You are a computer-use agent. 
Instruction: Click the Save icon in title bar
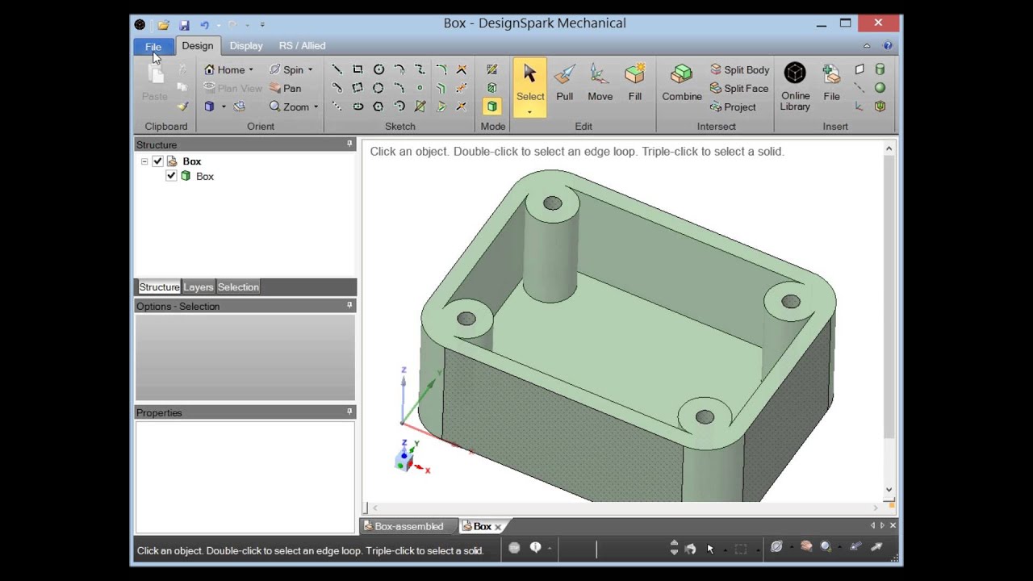184,25
